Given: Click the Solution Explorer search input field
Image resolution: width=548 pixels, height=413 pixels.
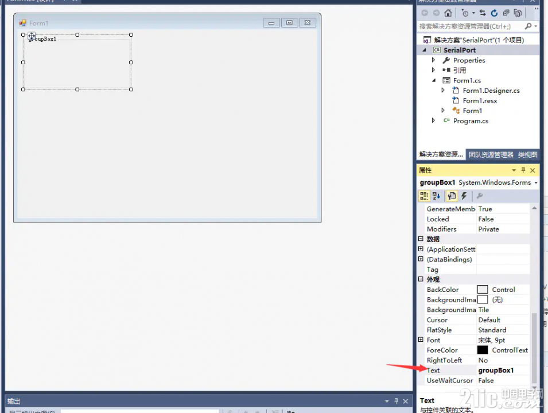Looking at the screenshot, I should coord(471,26).
